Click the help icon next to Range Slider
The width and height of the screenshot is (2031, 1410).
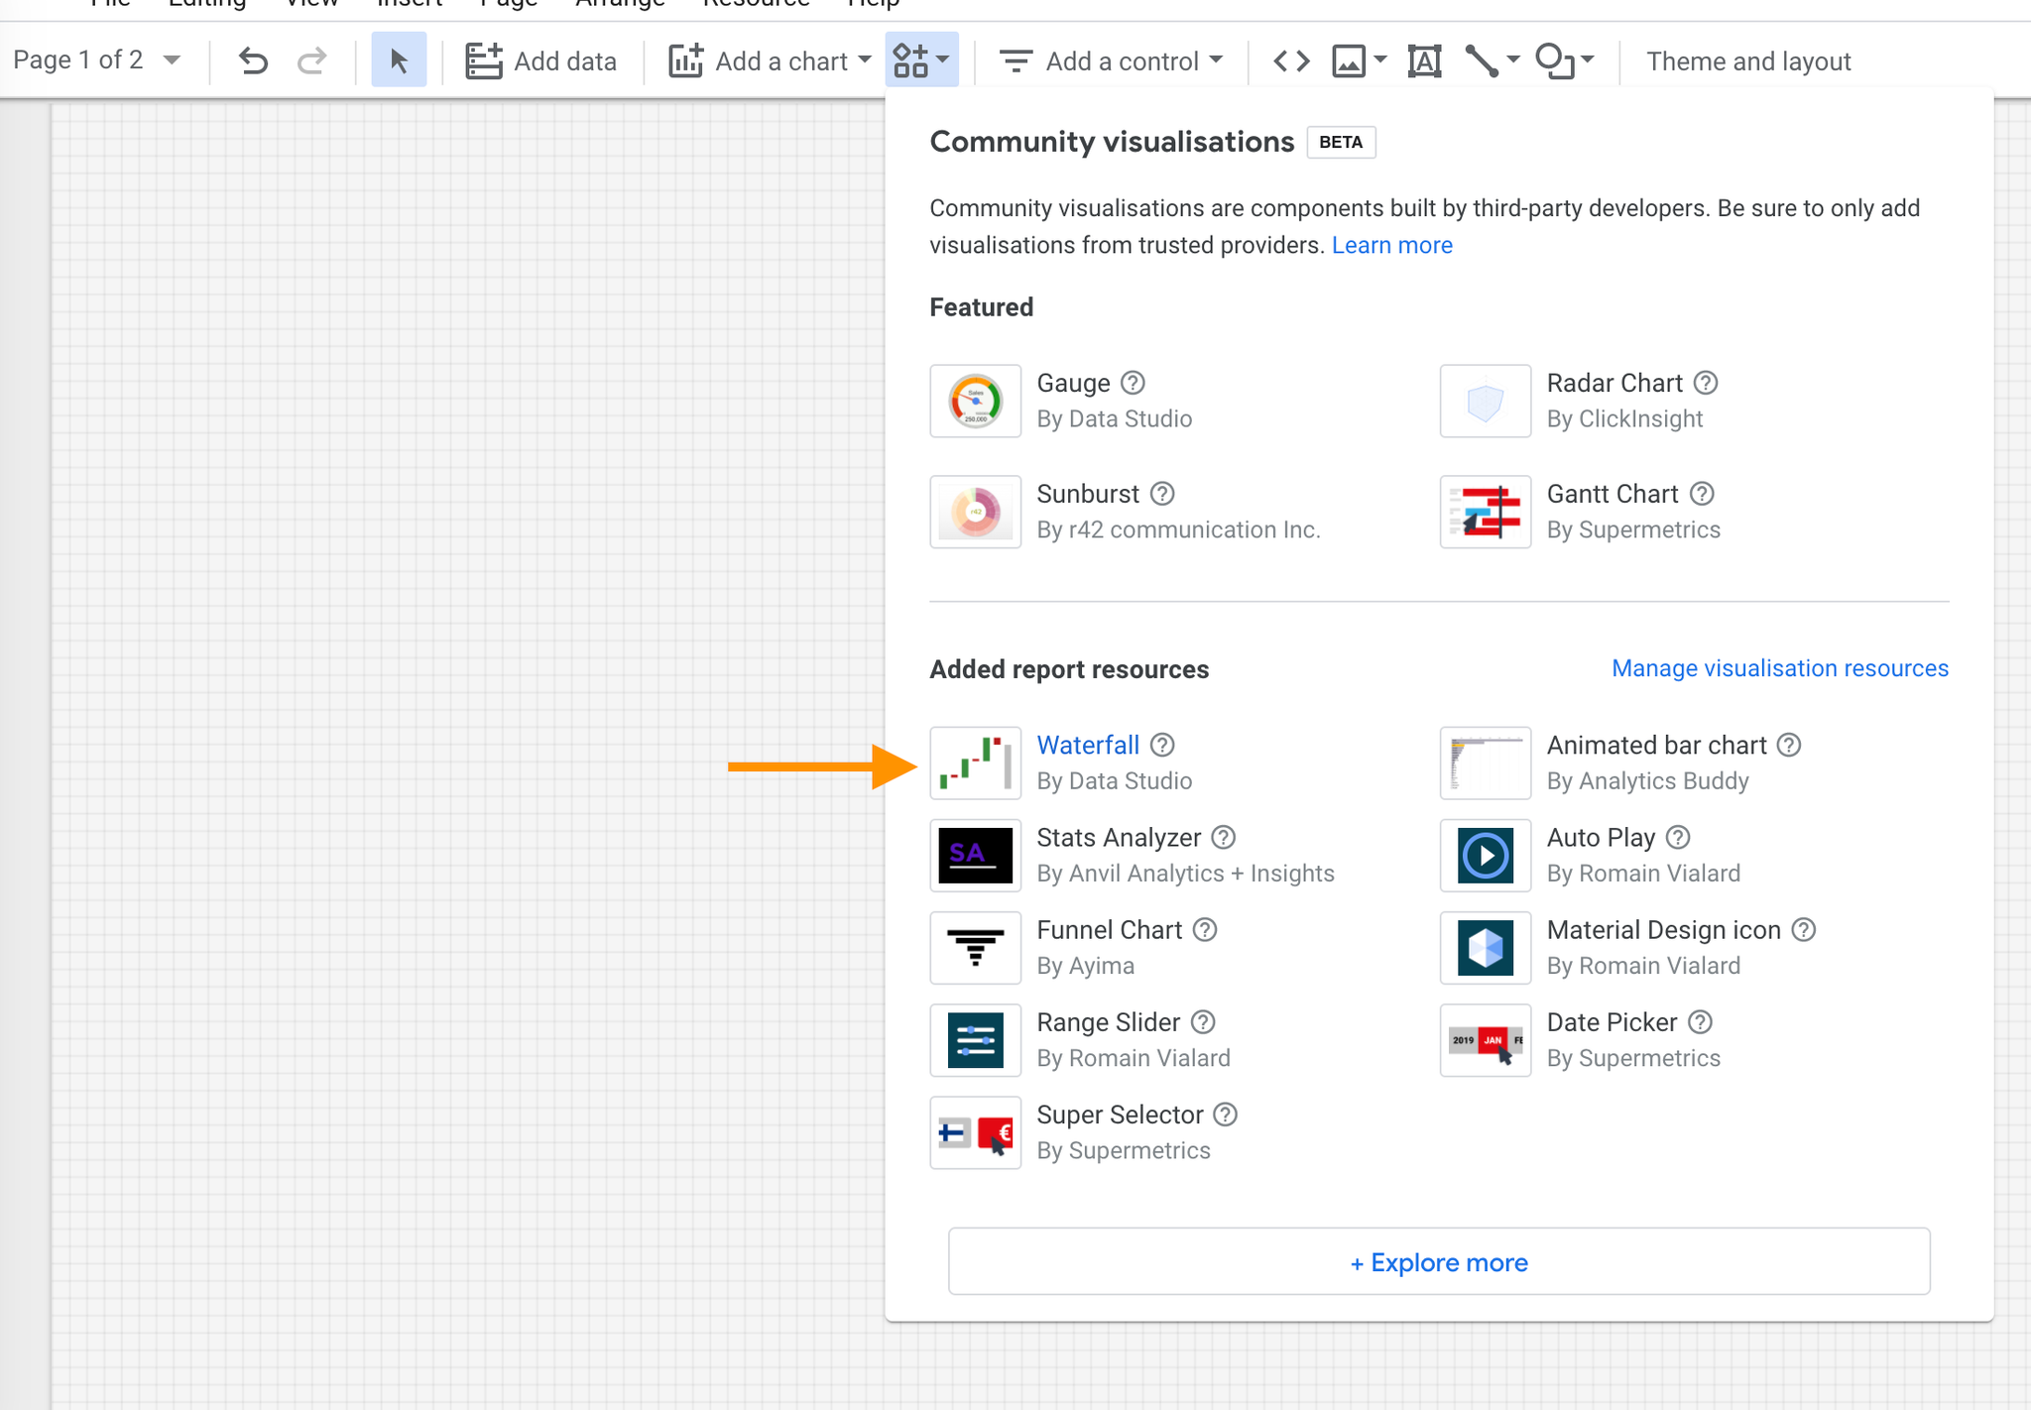click(1203, 1022)
